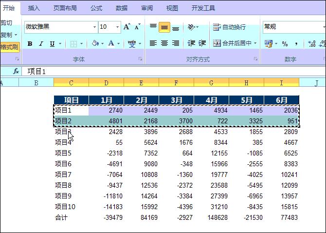Expand the Borders dropdown arrow

click(81, 44)
